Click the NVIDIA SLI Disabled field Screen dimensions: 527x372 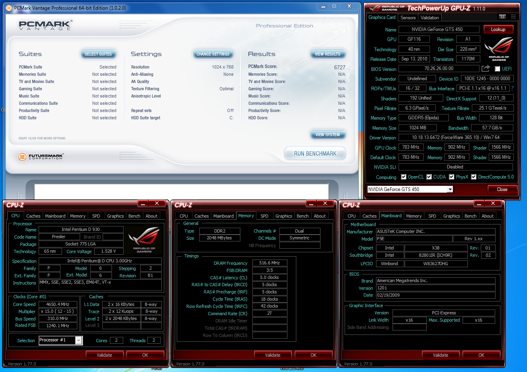point(455,167)
